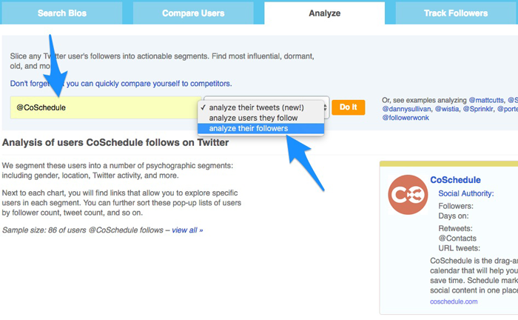Click the @wistia example link

tap(447, 109)
